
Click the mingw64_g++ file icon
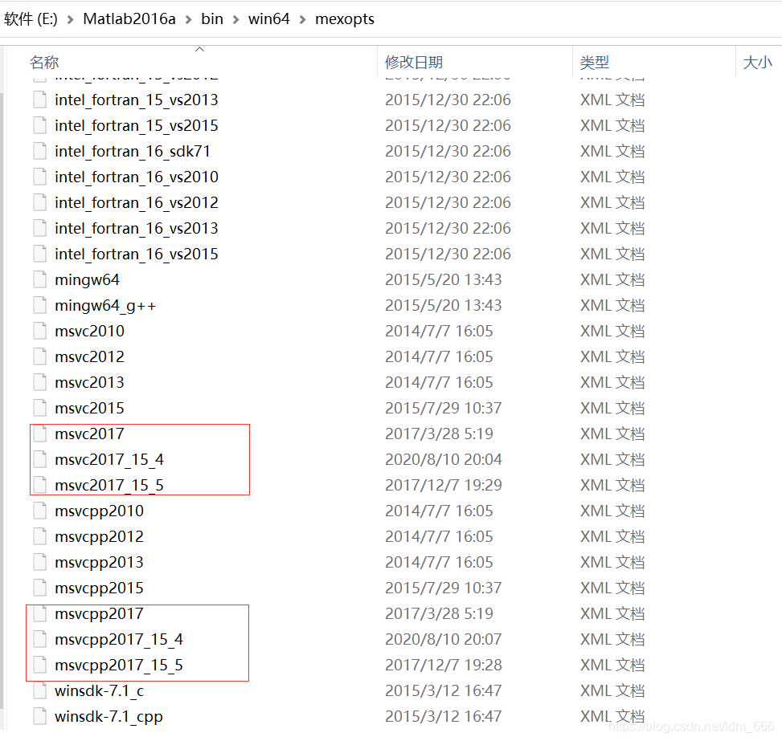(40, 306)
